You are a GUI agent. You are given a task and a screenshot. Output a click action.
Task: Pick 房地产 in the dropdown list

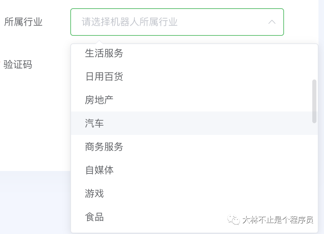pos(99,100)
